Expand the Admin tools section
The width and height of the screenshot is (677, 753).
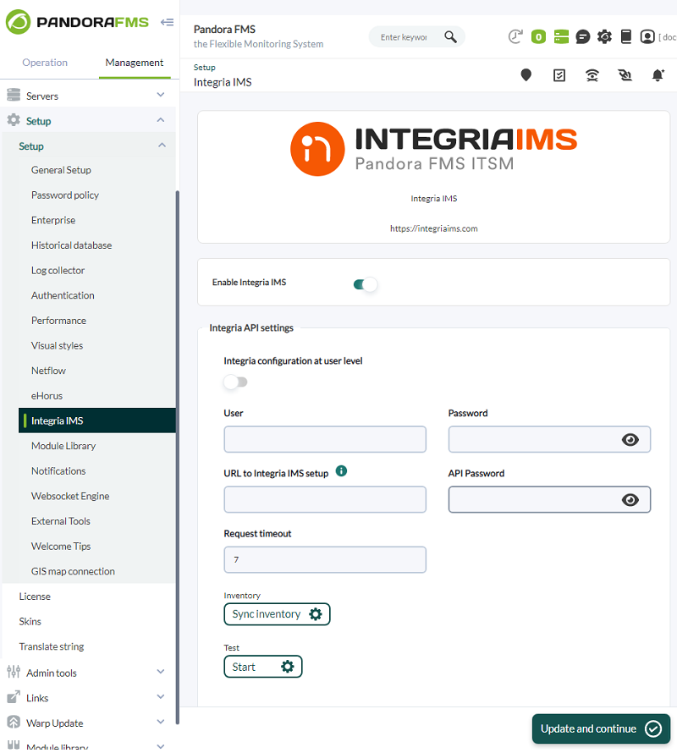click(161, 672)
